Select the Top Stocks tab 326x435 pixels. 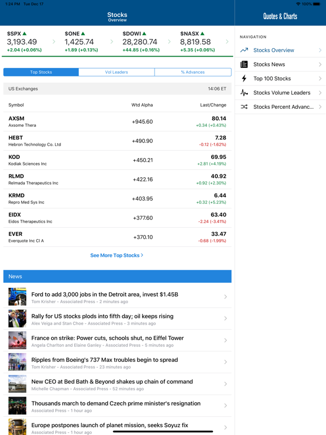click(41, 72)
